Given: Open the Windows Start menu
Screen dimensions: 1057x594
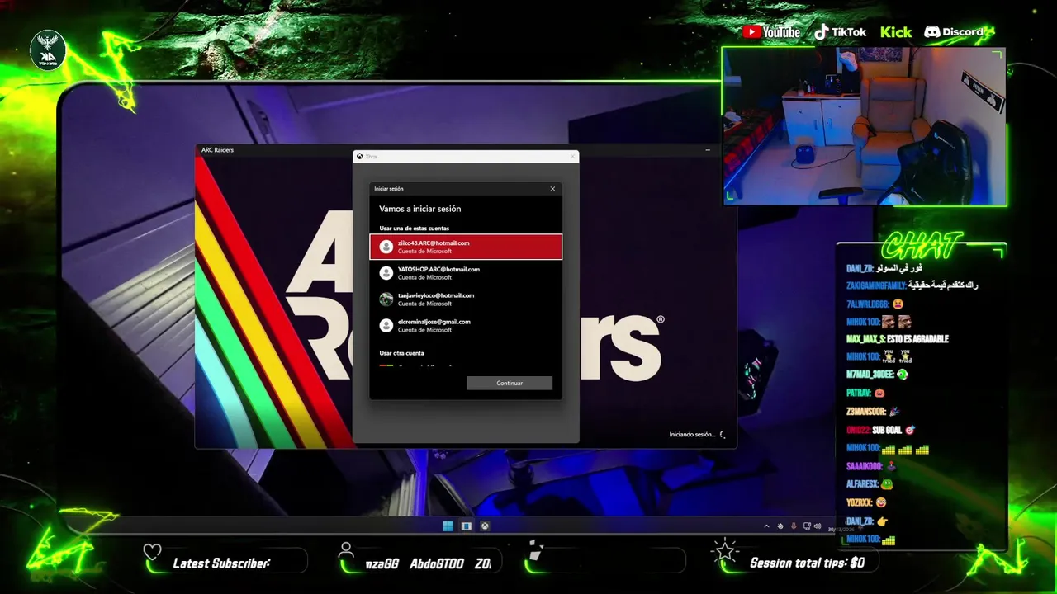Looking at the screenshot, I should click(447, 526).
